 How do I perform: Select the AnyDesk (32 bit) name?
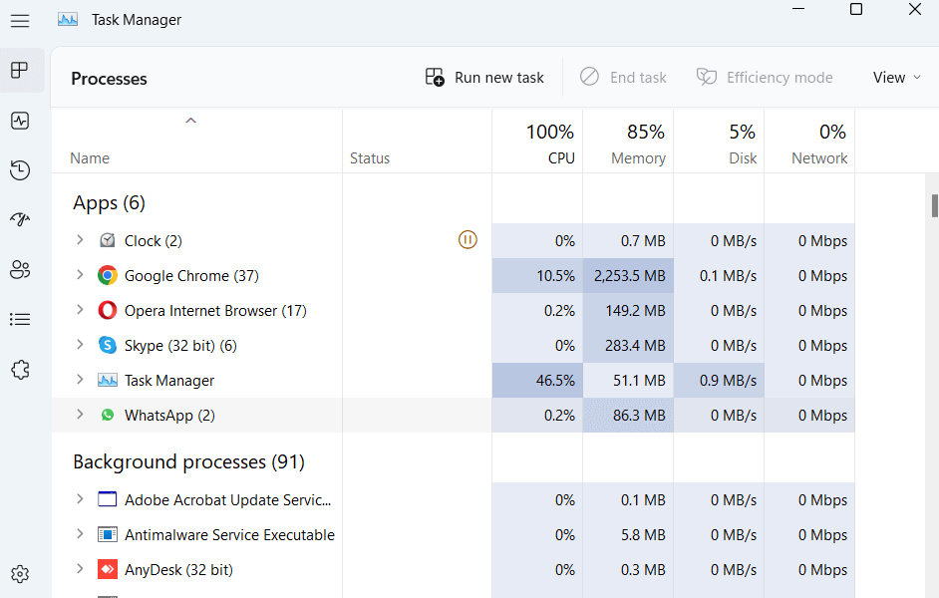point(178,569)
